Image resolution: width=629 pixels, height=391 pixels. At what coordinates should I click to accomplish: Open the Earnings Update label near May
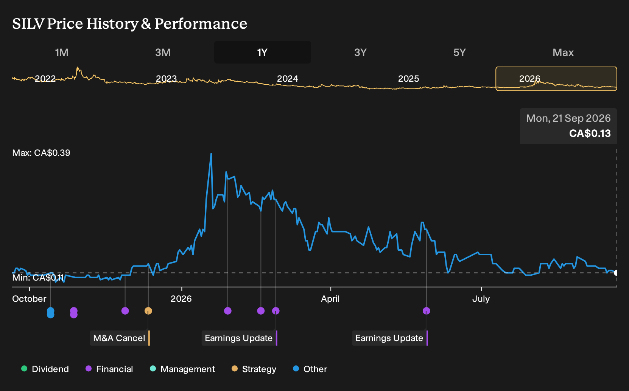point(390,338)
